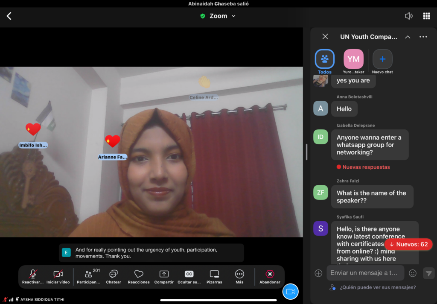Start camera with Iniciar video
Viewport: 437px width, 304px height.
point(58,276)
